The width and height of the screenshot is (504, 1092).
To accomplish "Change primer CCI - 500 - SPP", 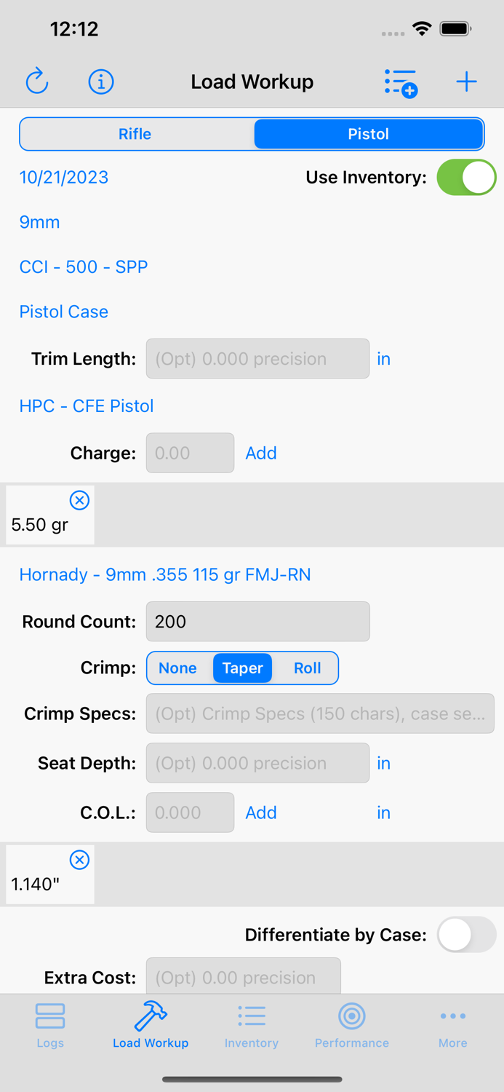I will [84, 267].
